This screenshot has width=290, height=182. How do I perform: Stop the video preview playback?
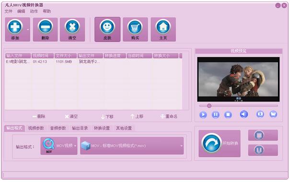point(228,115)
